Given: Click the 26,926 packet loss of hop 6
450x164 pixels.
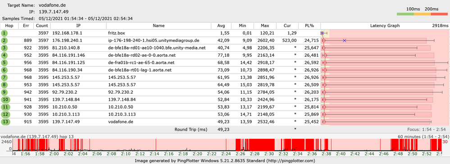Looking at the screenshot, I should (311, 70).
